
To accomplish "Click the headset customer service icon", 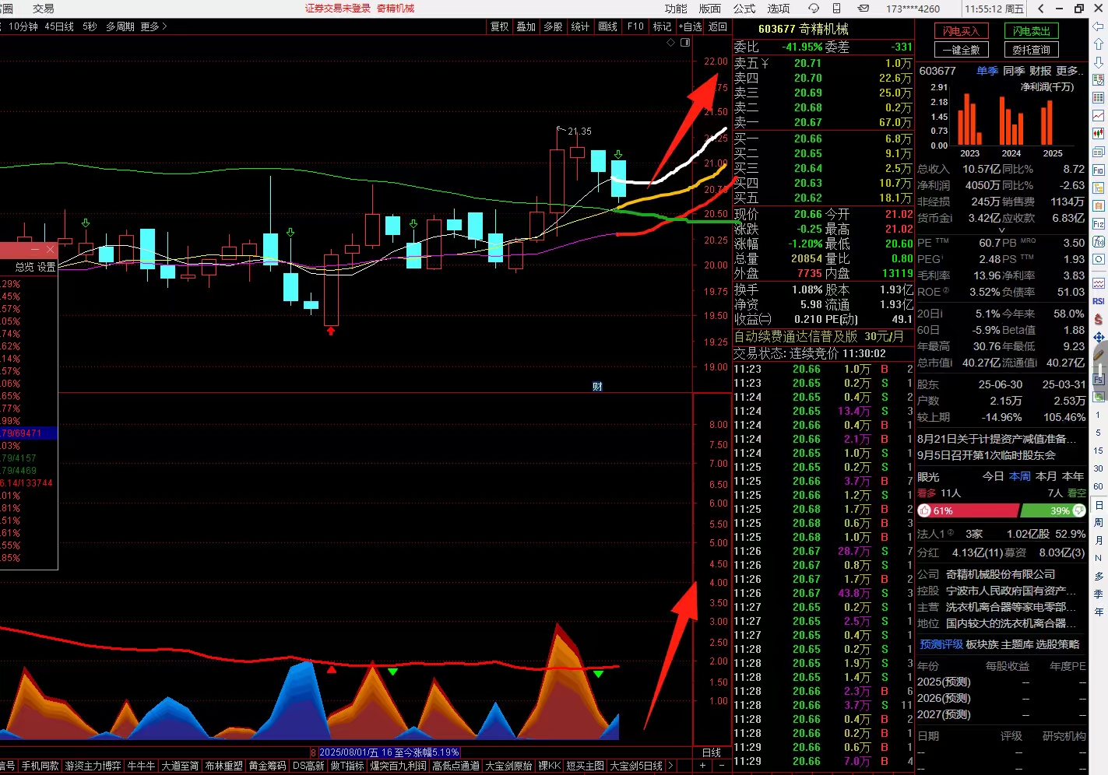I will (x=814, y=9).
